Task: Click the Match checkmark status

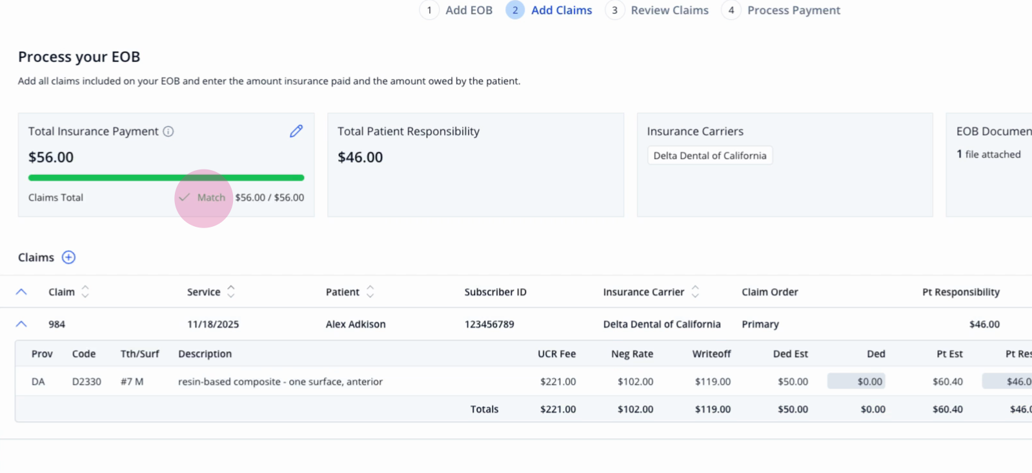Action: tap(203, 198)
